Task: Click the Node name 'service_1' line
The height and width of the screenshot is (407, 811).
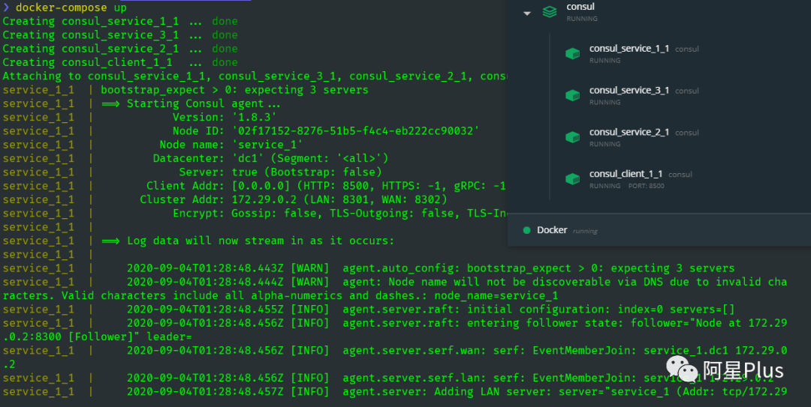Action: click(231, 145)
